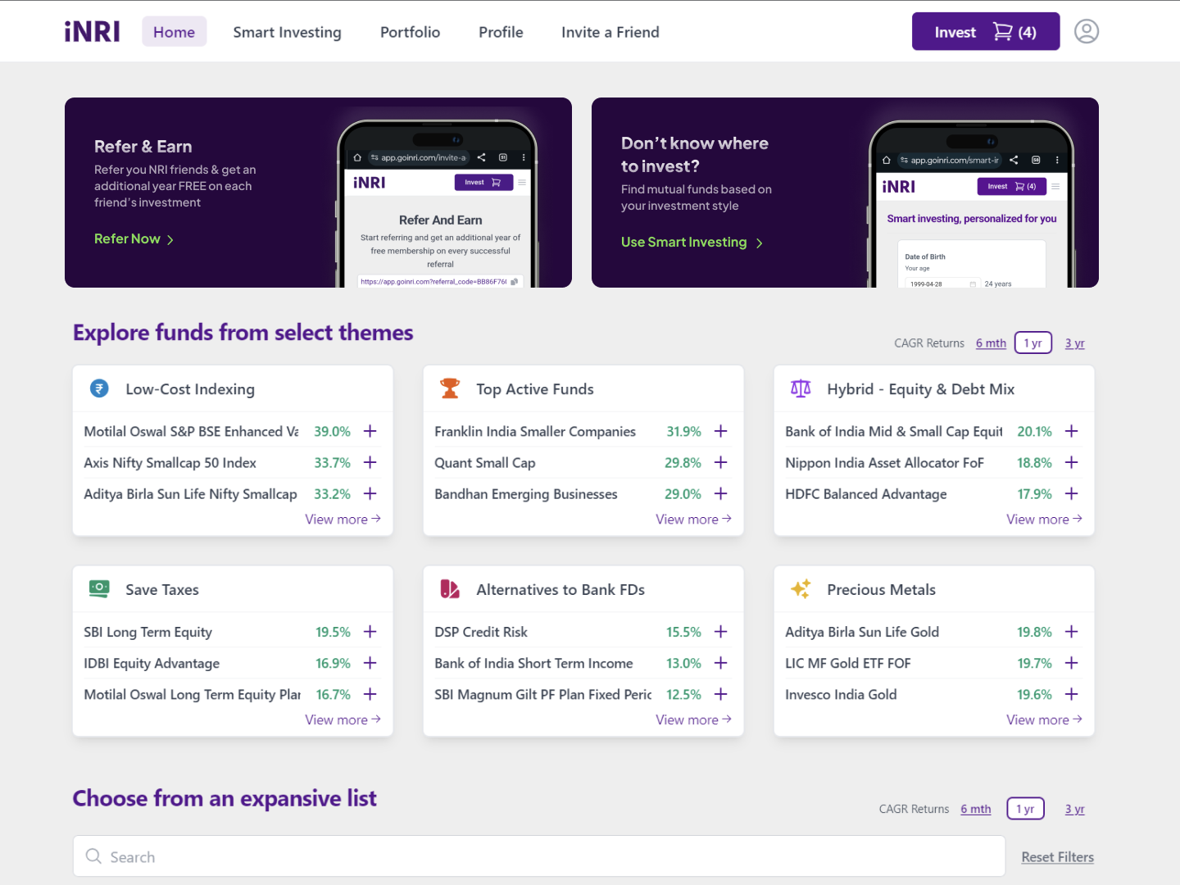Open Invite a Friend page
Screen dimensions: 1180x885
pyautogui.click(x=610, y=32)
